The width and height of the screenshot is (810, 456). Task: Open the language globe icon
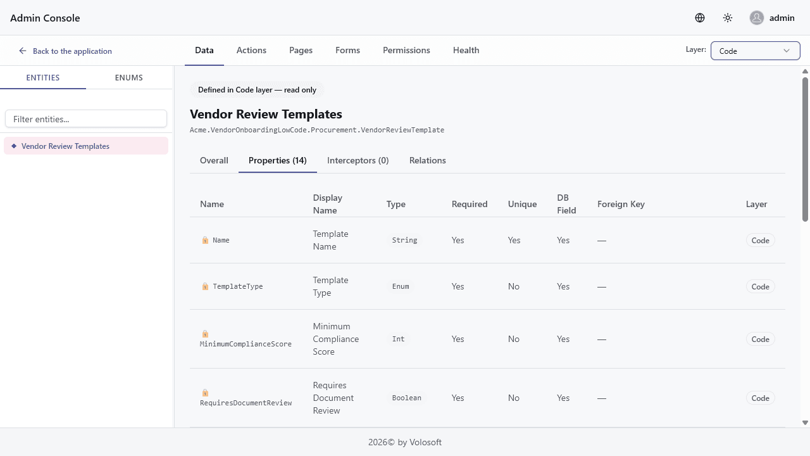pos(700,18)
